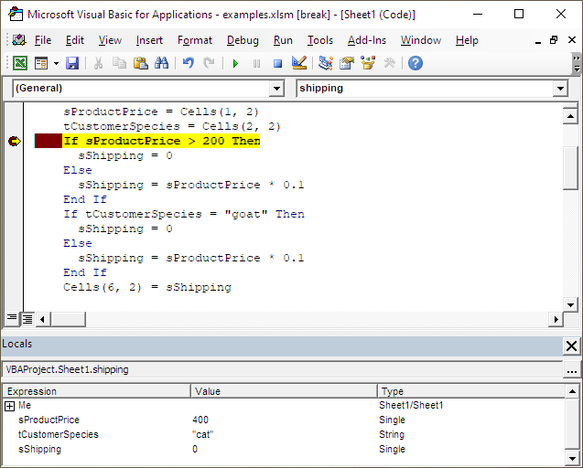Screen dimensions: 583x468
Task: Expand the shipping procedure dropdown
Action: point(560,89)
